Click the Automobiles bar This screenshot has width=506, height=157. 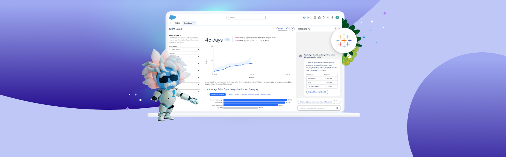tap(254, 102)
